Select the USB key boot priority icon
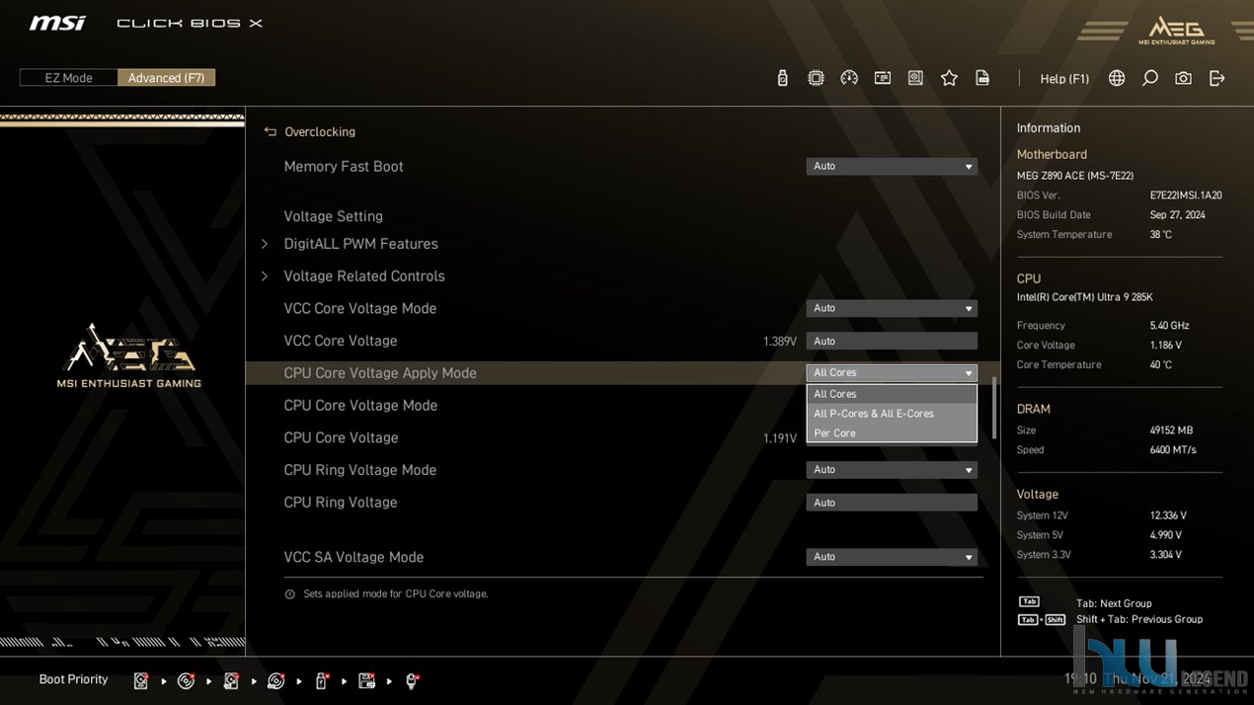Screen dimensions: 1254x705 point(322,680)
